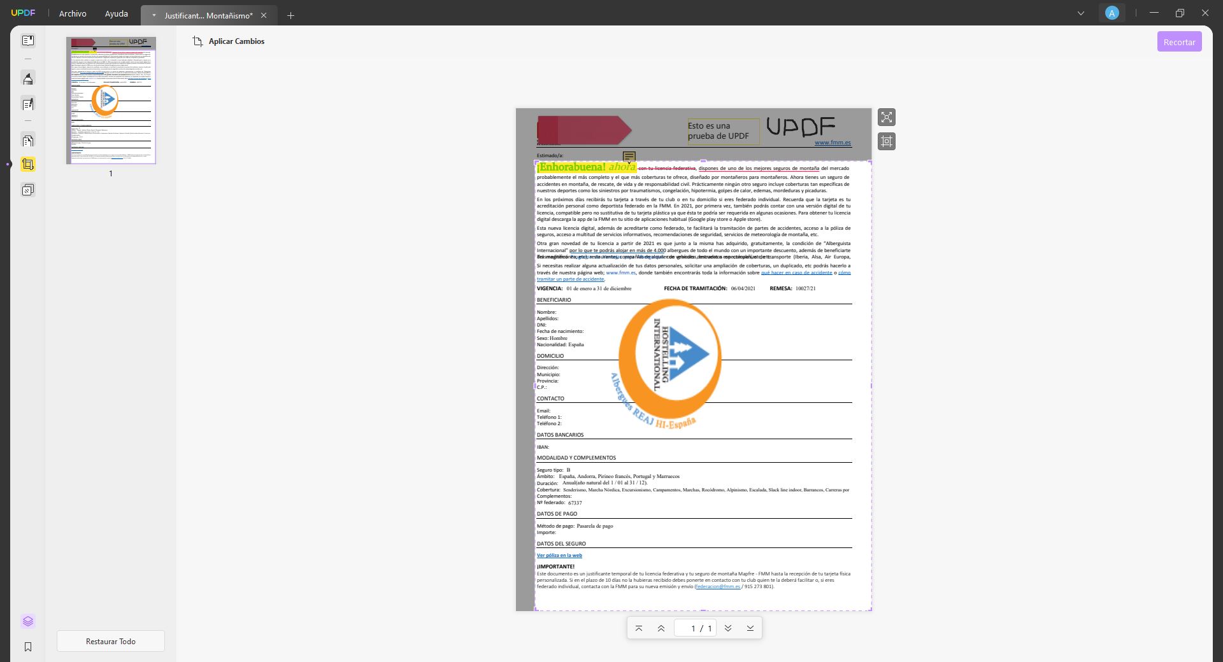Open the tab list dropdown chevron

click(x=1081, y=13)
